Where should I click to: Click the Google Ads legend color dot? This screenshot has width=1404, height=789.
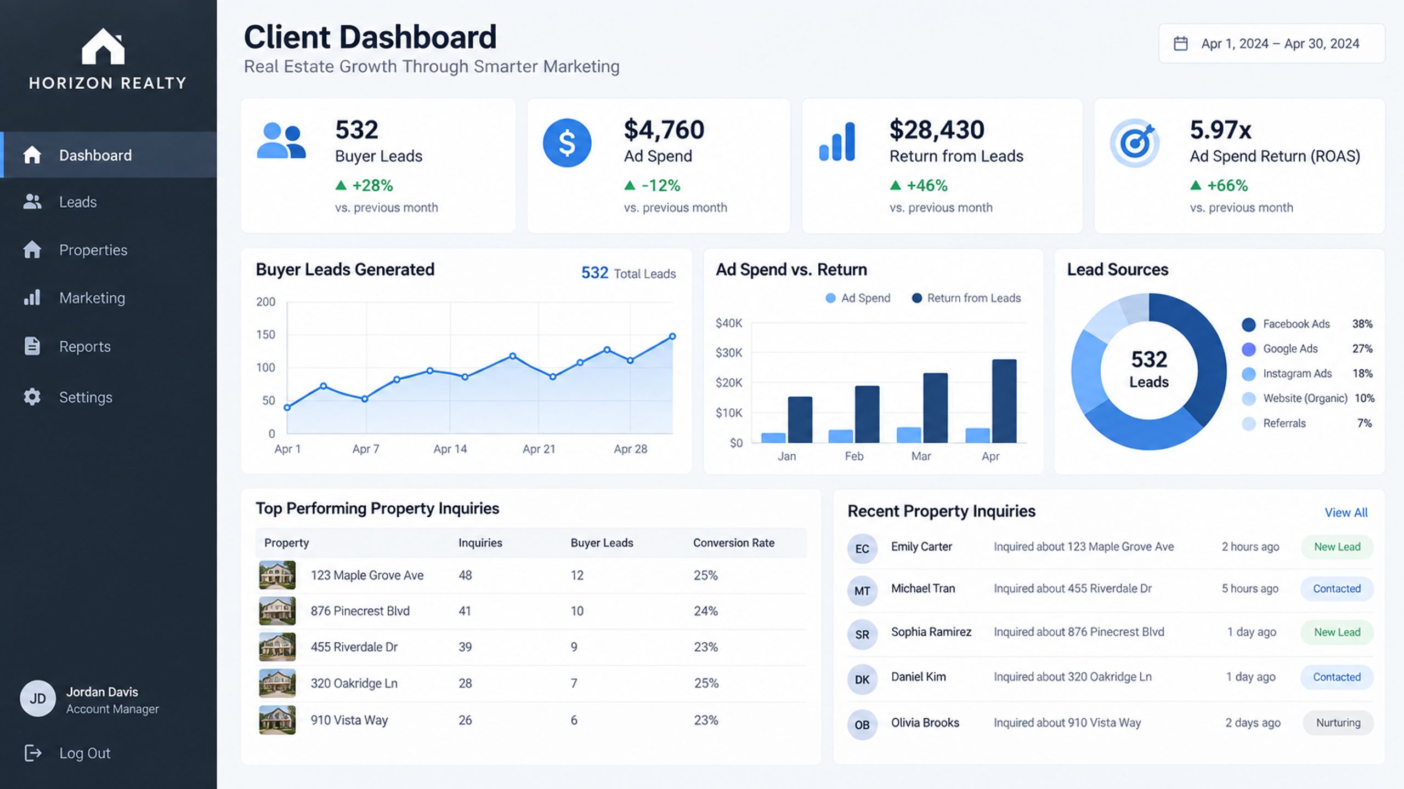(x=1249, y=349)
